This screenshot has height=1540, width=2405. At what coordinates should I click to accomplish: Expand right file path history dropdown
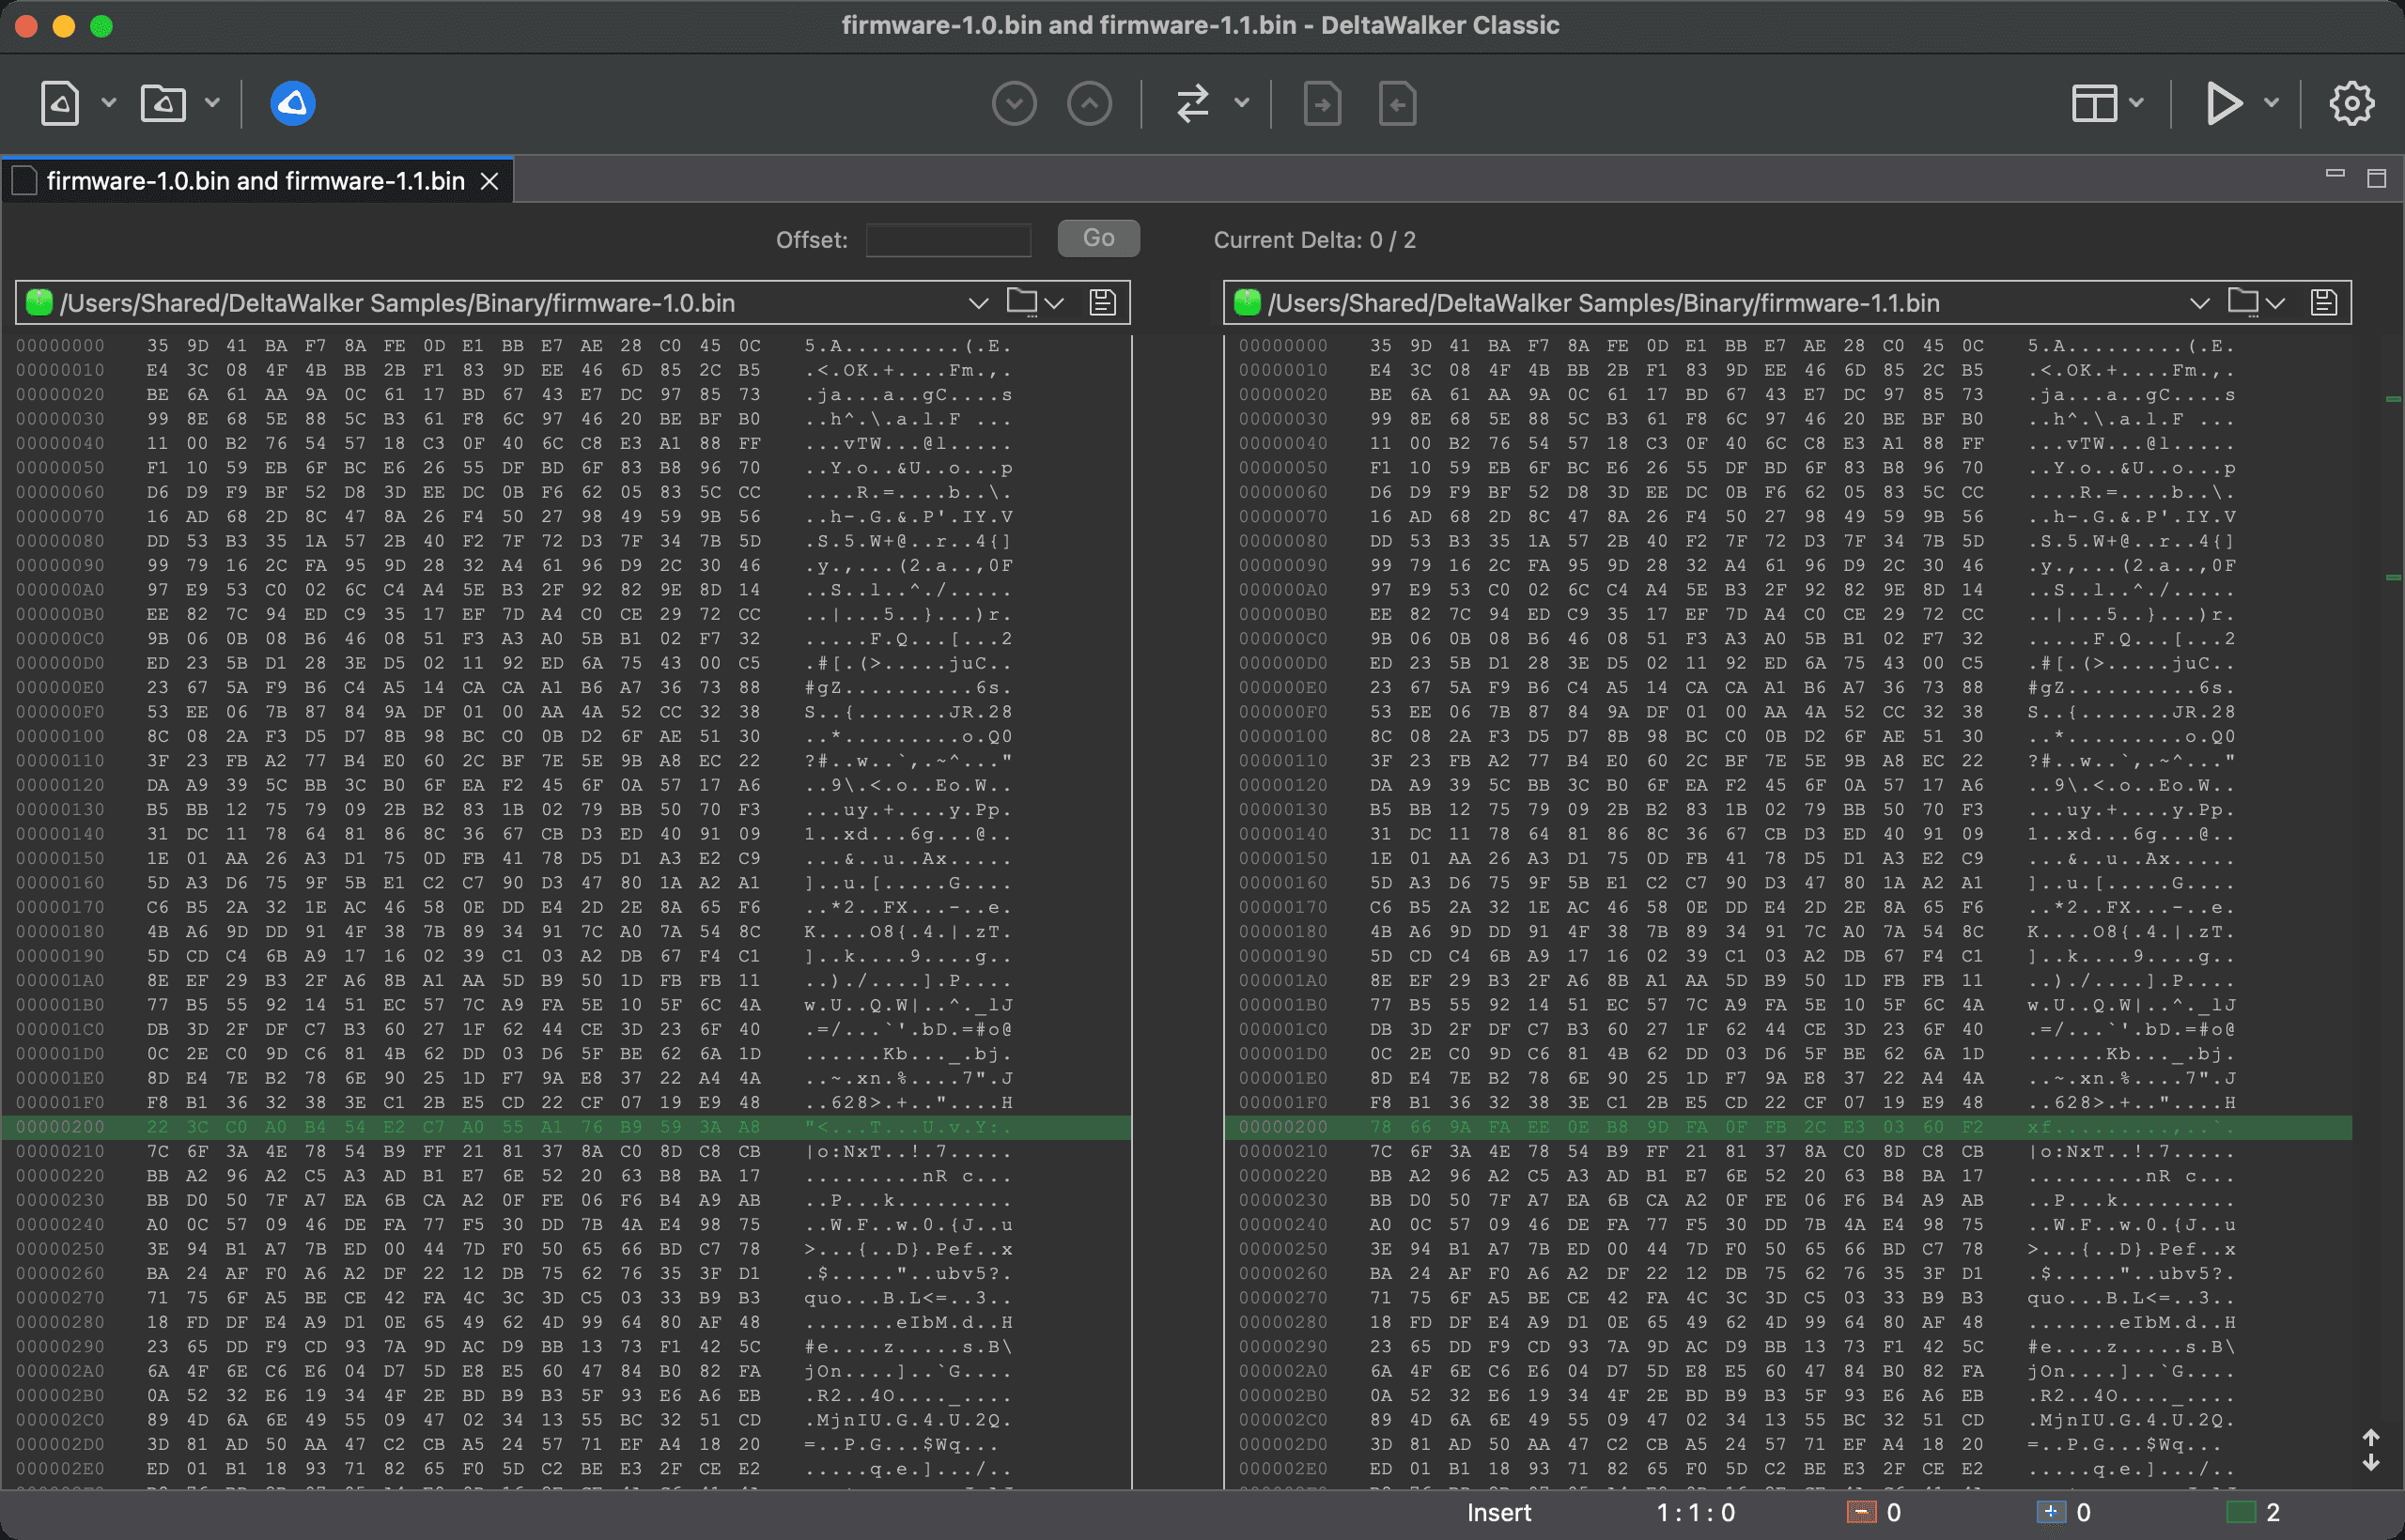[x=2199, y=303]
